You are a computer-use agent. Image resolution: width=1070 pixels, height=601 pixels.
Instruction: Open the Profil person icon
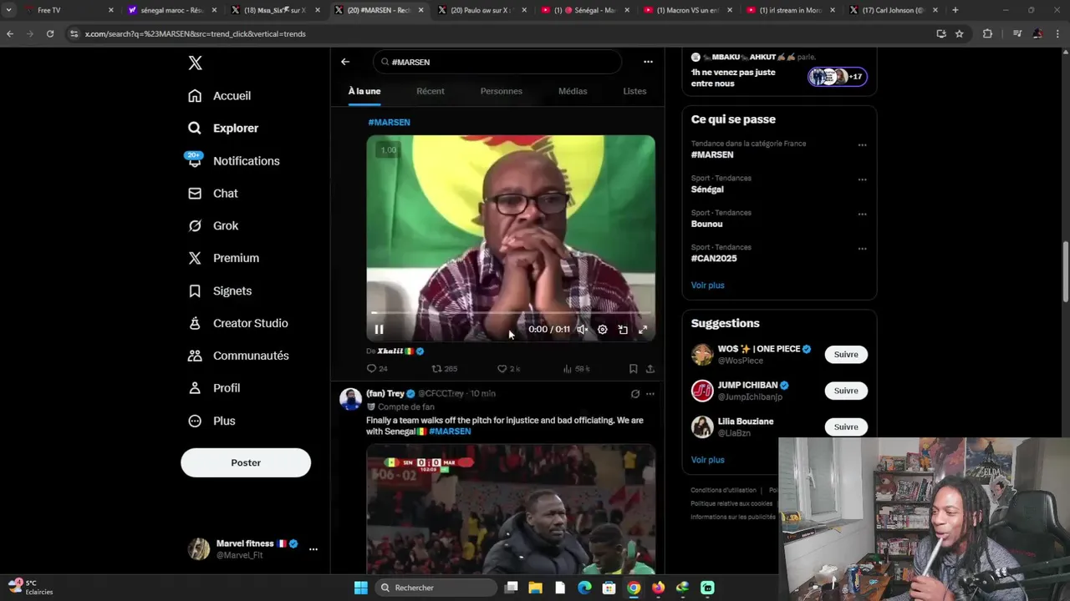(195, 388)
